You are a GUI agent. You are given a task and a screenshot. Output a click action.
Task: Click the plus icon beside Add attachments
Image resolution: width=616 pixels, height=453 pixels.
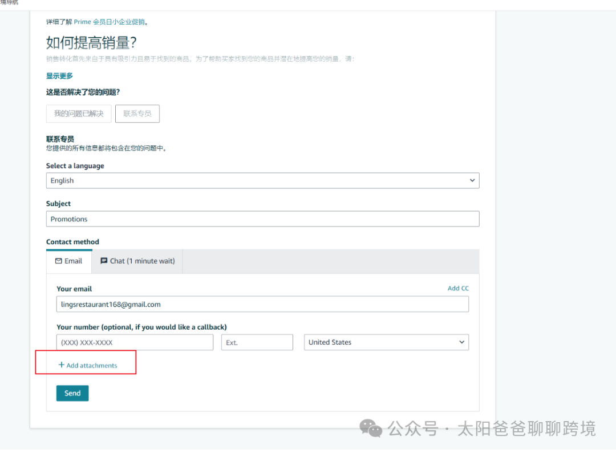[x=61, y=365]
